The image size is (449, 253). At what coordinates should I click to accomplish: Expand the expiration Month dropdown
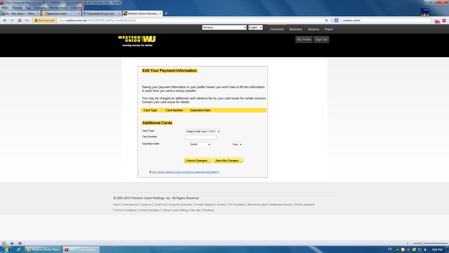[200, 144]
